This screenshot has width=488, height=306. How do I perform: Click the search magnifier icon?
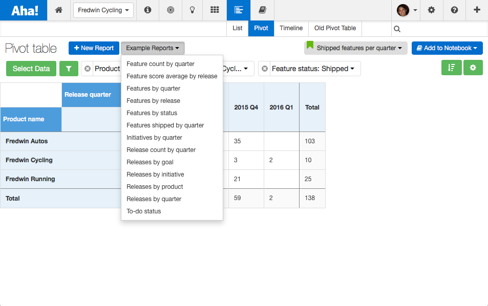[397, 29]
